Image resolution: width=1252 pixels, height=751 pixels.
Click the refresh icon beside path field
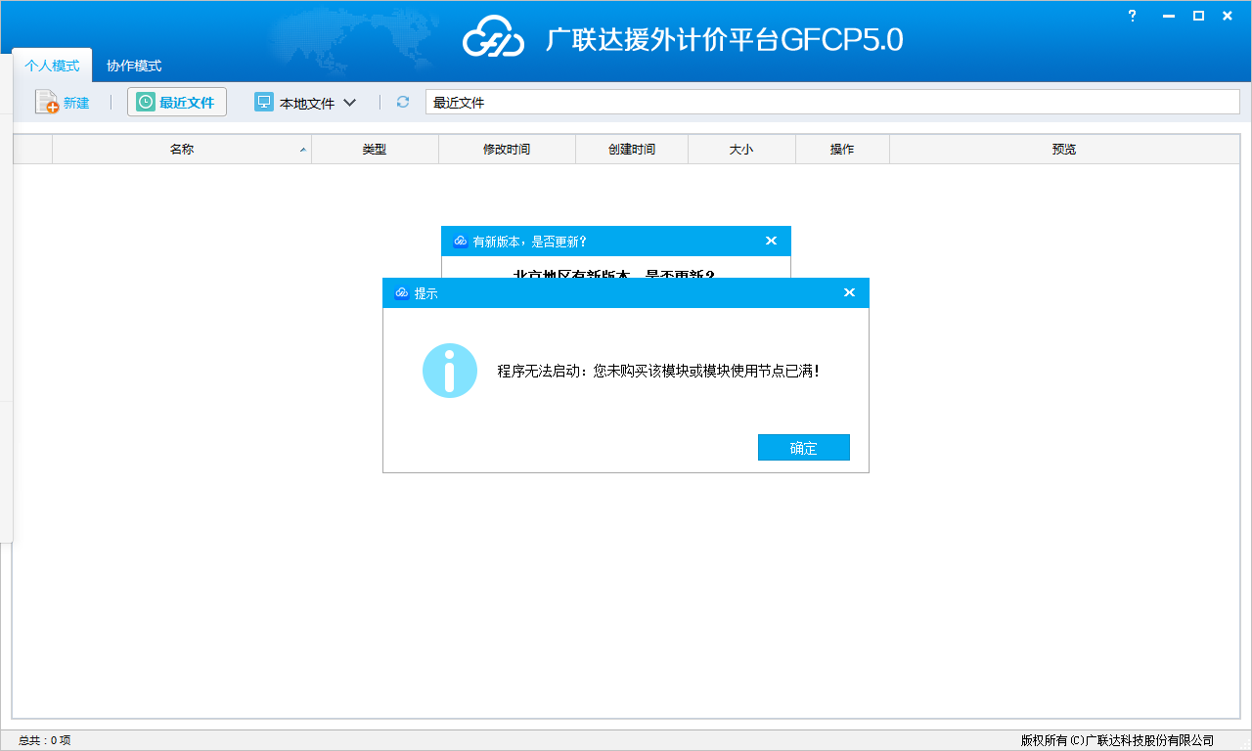tap(403, 102)
